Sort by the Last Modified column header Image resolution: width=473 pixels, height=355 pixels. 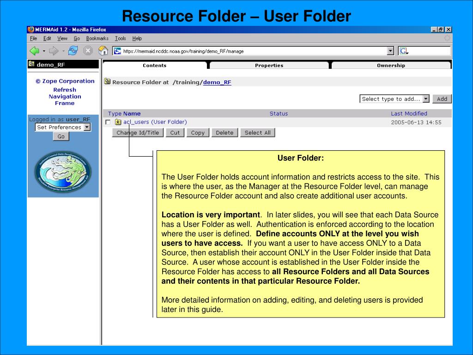[x=409, y=114]
